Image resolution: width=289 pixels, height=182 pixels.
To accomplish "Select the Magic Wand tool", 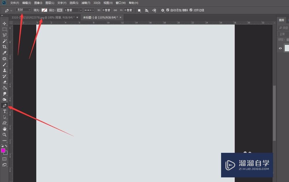I will pos(4,41).
